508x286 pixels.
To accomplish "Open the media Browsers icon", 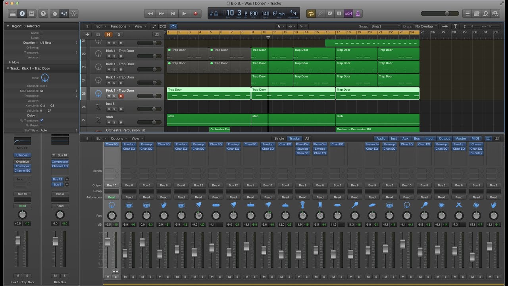I will pos(495,14).
